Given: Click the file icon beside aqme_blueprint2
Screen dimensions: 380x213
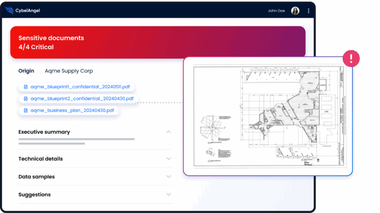Looking at the screenshot, I should (26, 99).
